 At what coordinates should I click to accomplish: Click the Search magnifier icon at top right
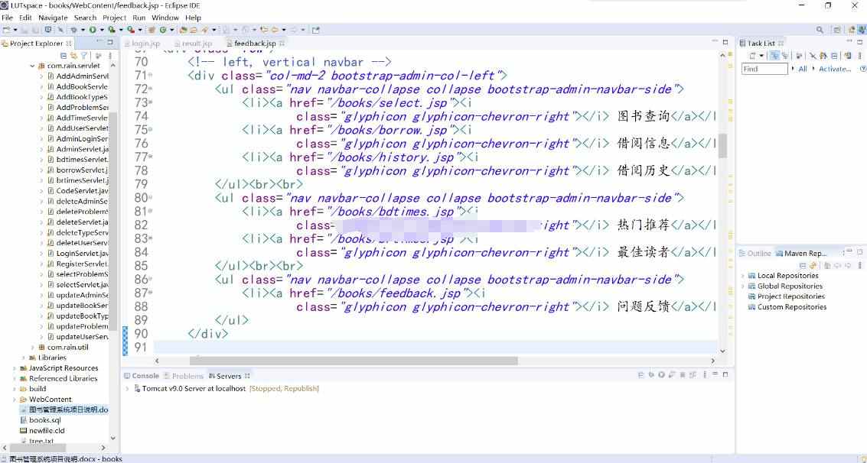click(x=820, y=30)
